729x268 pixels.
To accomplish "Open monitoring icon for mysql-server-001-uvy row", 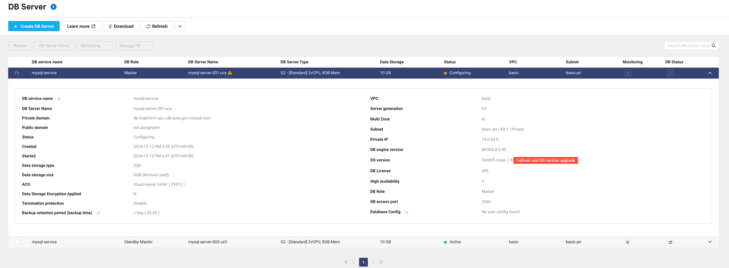I will 628,73.
